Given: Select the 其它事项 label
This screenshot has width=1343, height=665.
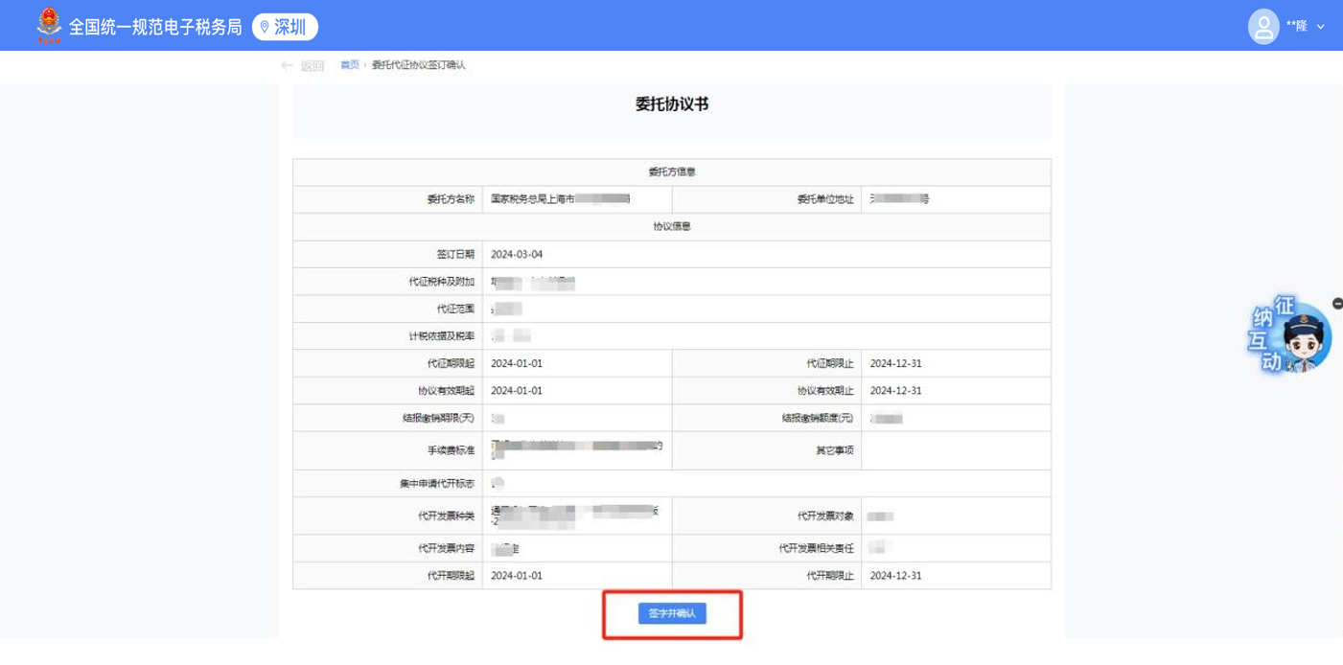Looking at the screenshot, I should pos(834,450).
